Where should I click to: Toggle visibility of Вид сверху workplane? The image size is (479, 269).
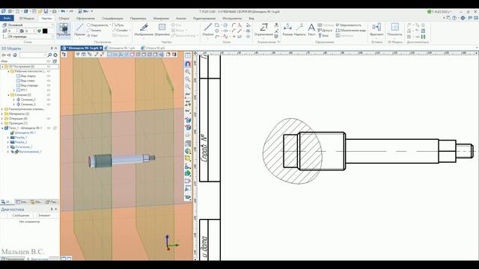49,76
